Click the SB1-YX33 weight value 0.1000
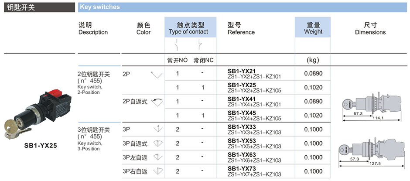Screen dimensions: 410x181 [314, 130]
